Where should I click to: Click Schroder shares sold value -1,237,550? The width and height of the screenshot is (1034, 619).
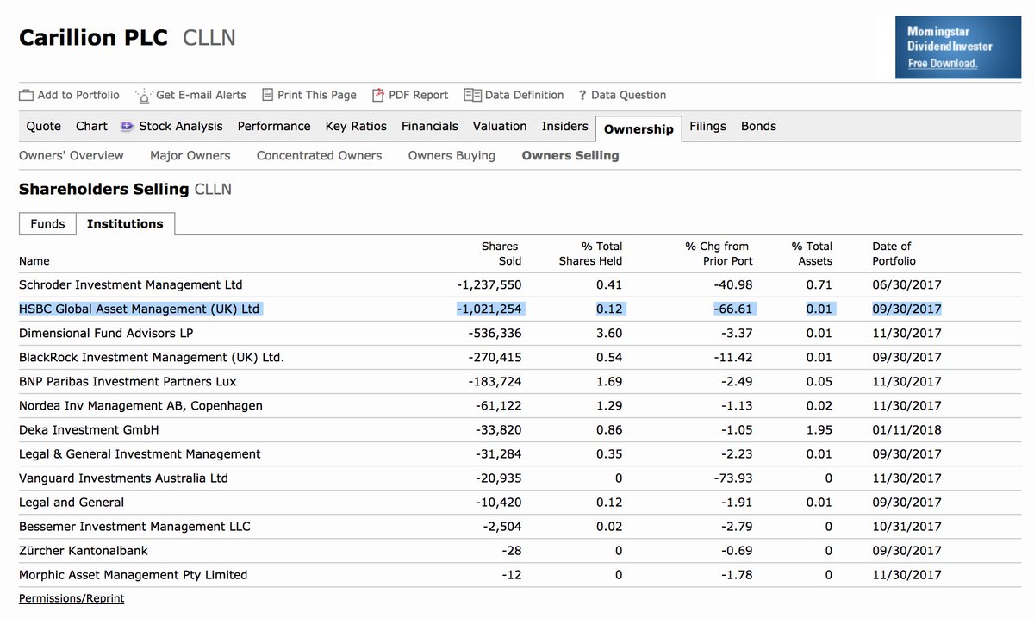click(489, 284)
